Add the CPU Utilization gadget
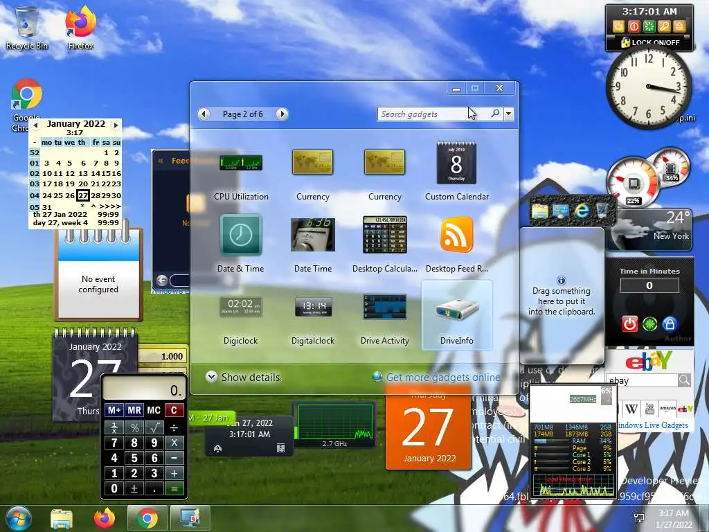The image size is (709, 532). coord(240,172)
